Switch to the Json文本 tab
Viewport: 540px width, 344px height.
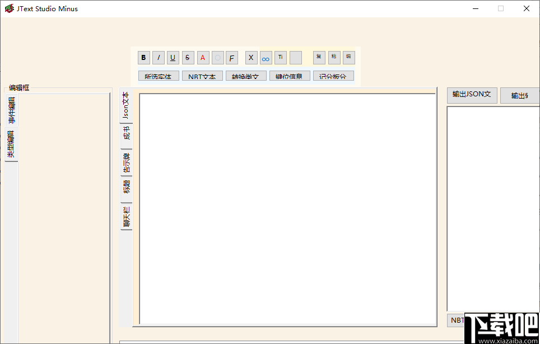(x=125, y=103)
